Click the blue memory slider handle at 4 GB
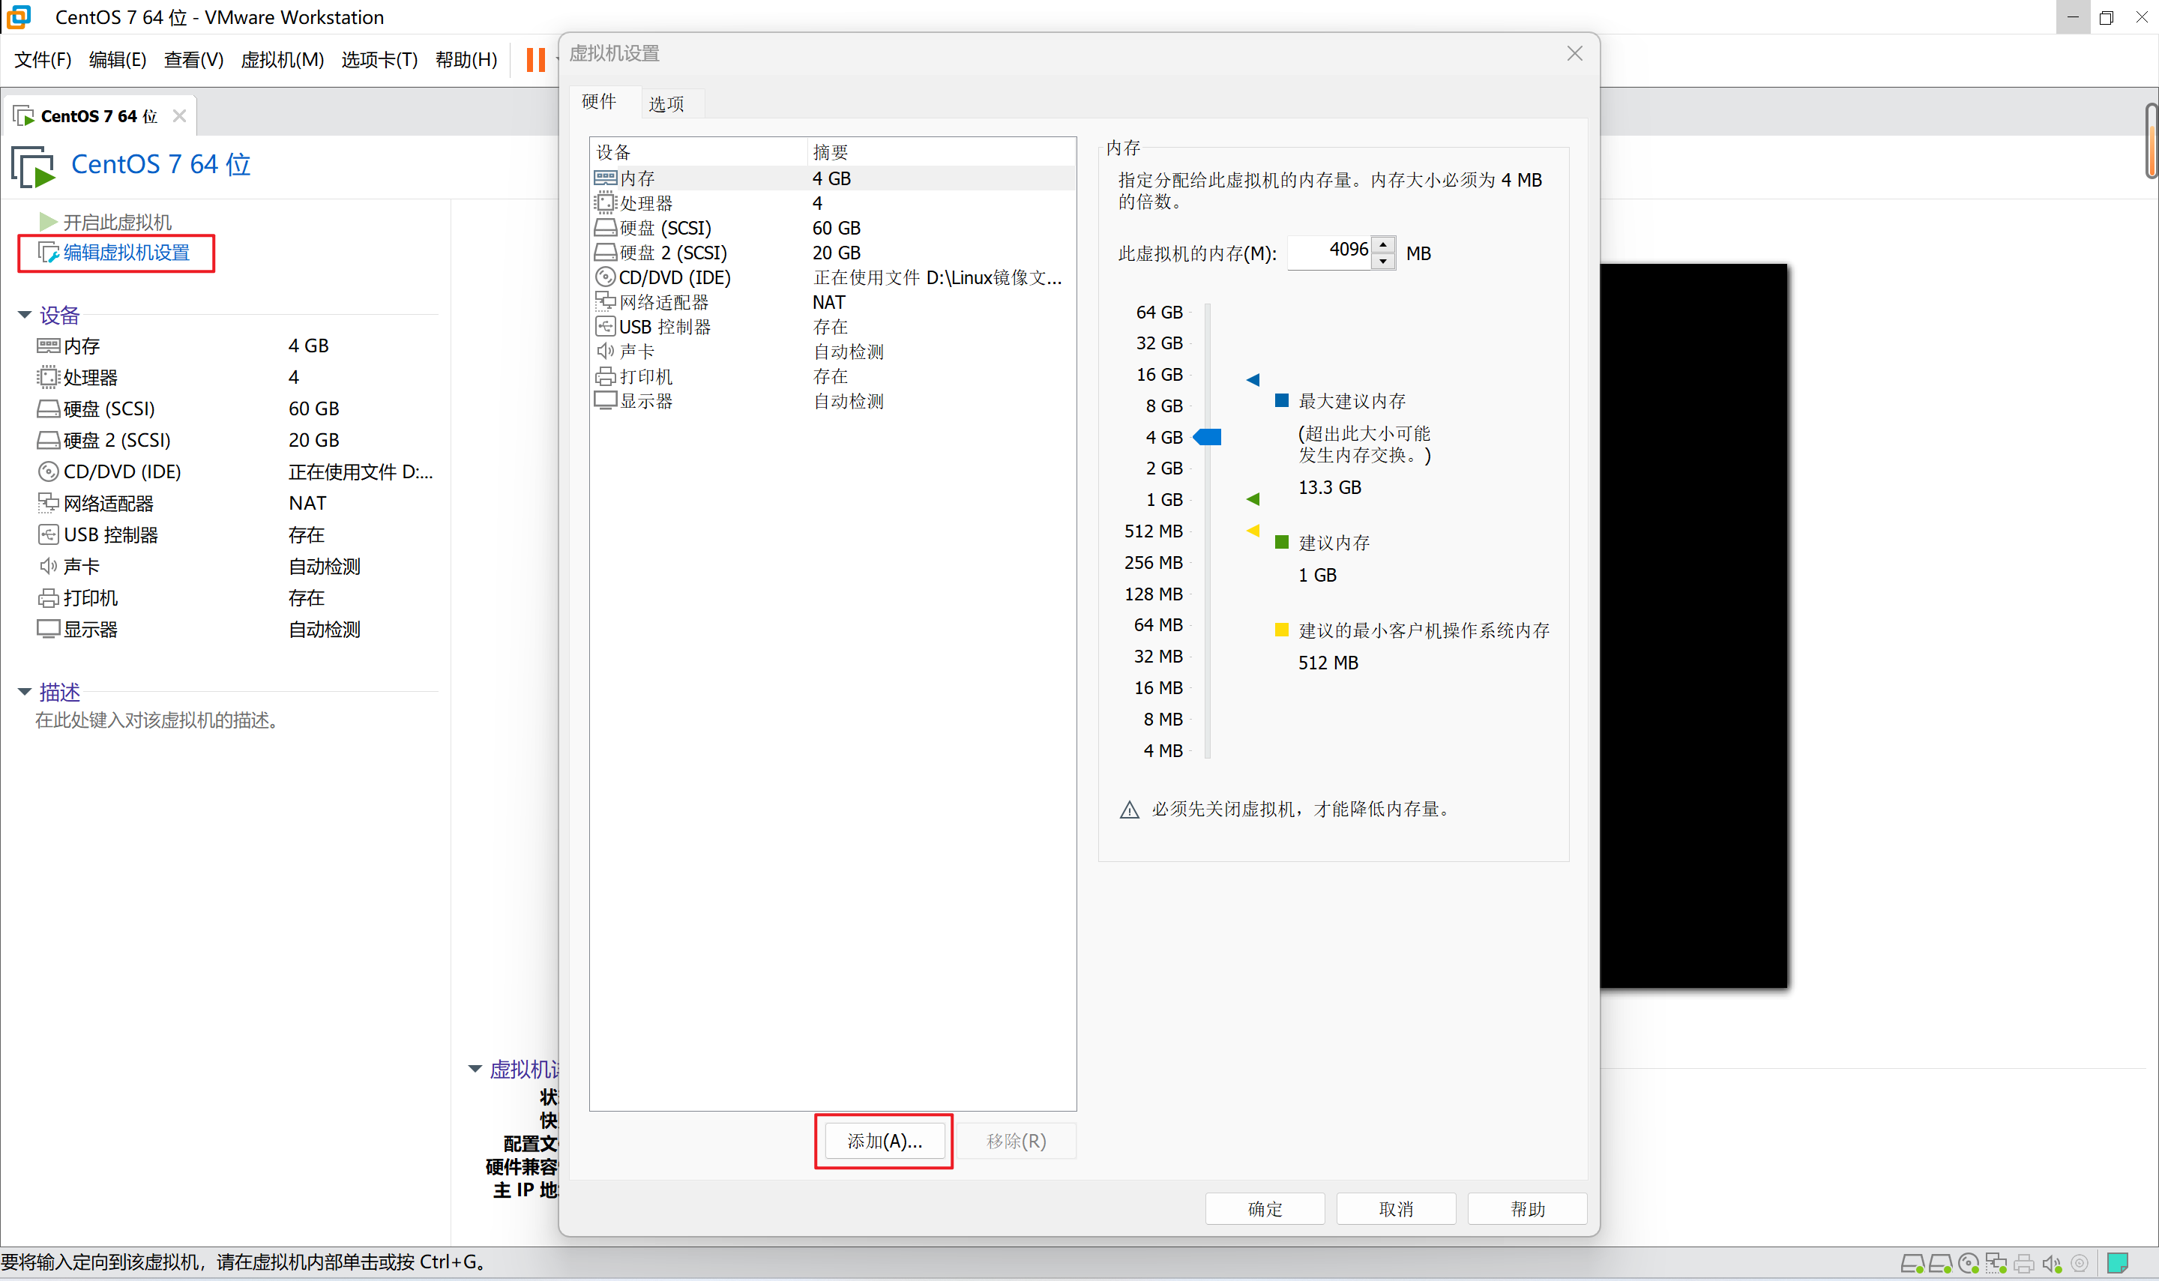This screenshot has height=1281, width=2159. click(1207, 437)
